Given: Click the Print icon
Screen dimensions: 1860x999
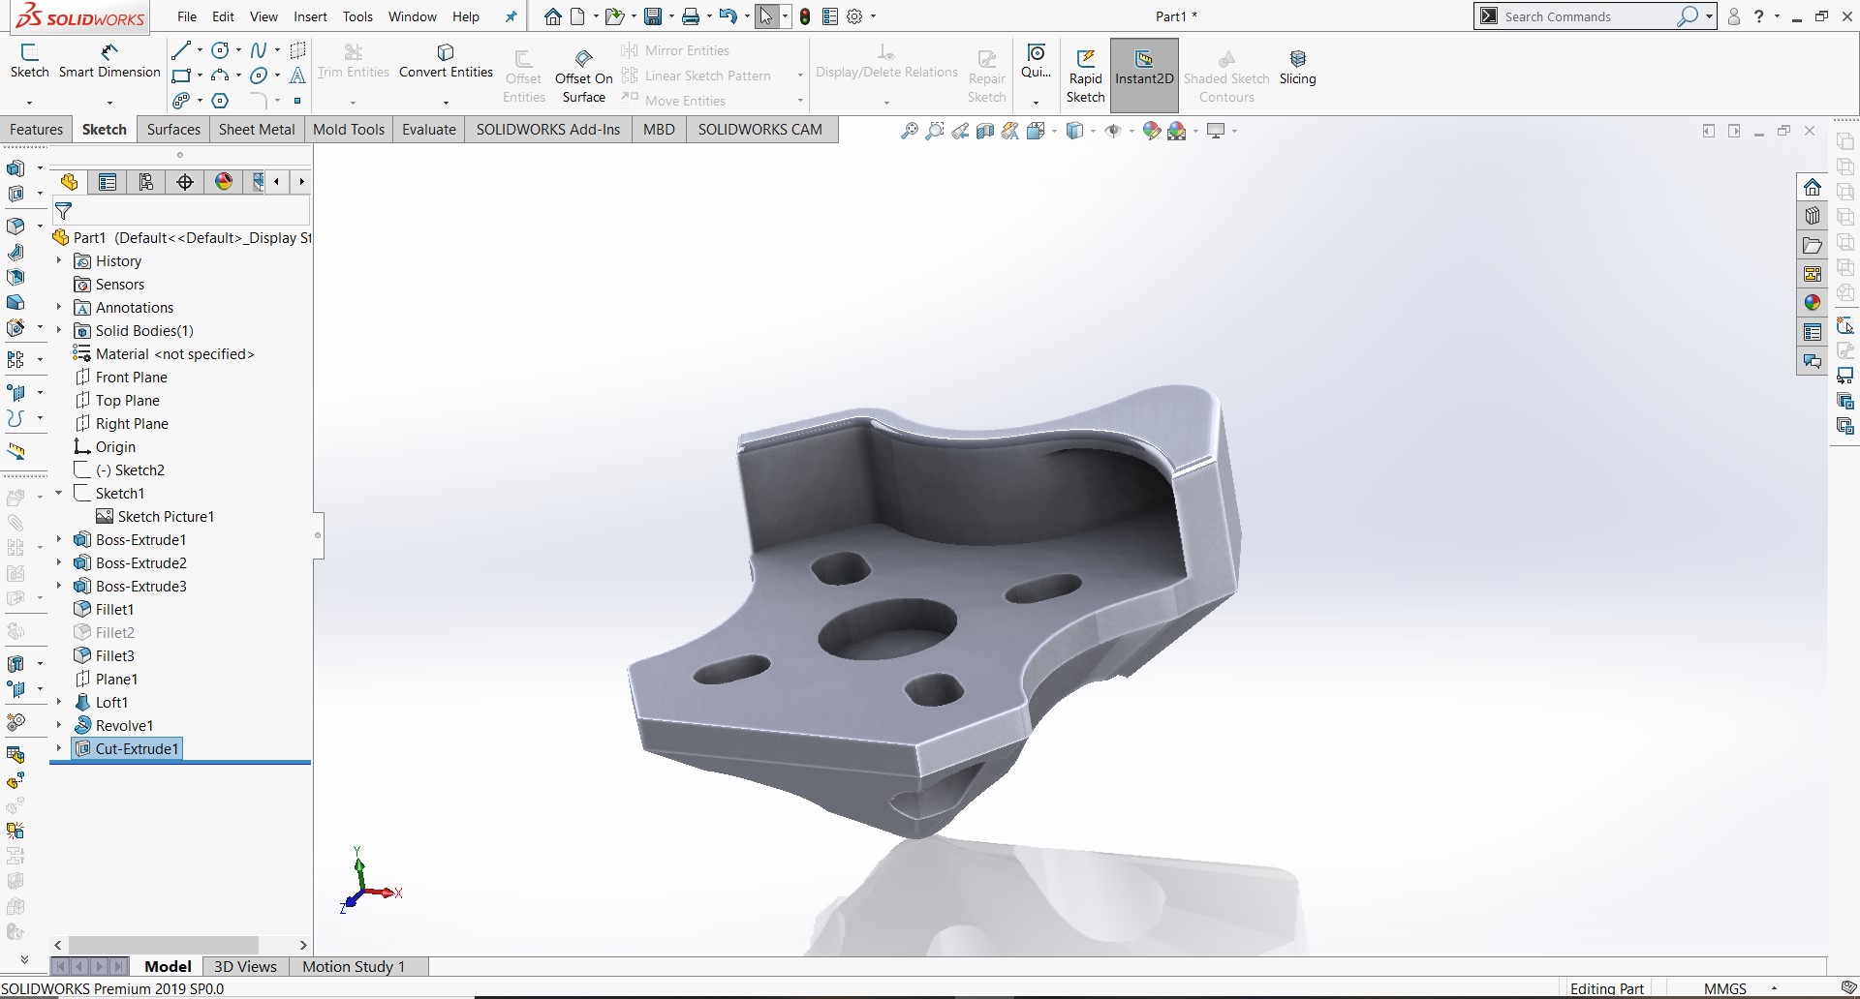Looking at the screenshot, I should point(691,16).
